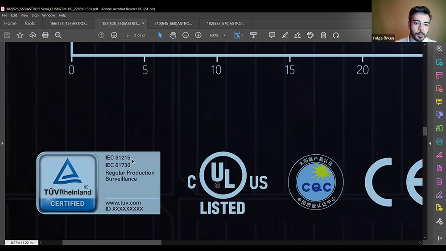Screen dimensions: 446x251
Task: Open the Organize Pages tool in right pane
Action: tap(439, 75)
